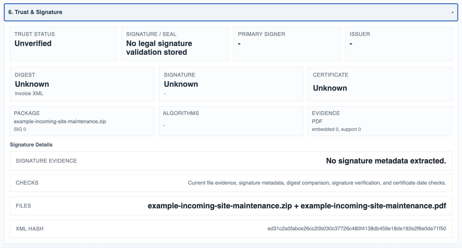Select the files value with zip + pdf names
Image resolution: width=462 pixels, height=248 pixels.
(x=297, y=206)
